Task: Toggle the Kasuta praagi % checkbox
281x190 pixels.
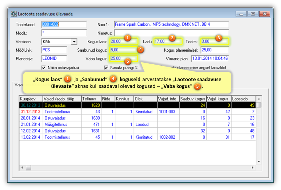Action: (x=106, y=68)
